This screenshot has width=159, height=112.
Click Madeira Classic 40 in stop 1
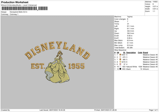[150, 55]
